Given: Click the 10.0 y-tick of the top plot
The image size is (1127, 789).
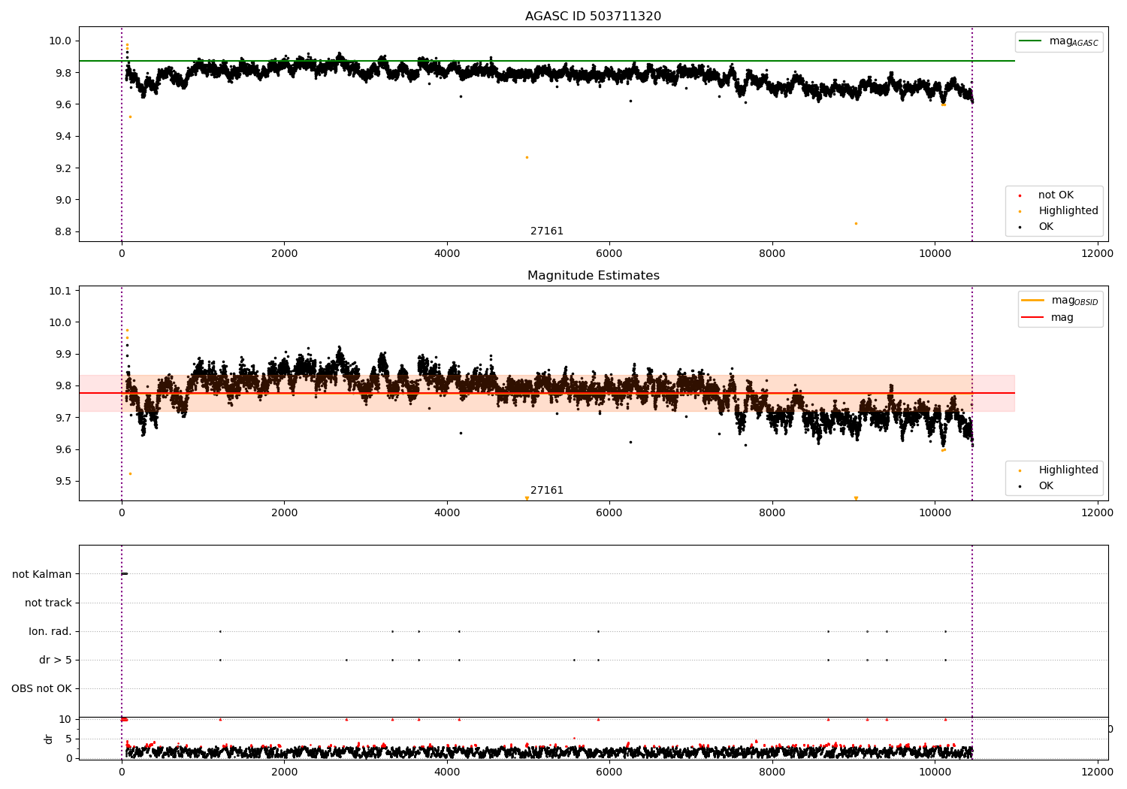Looking at the screenshot, I should coord(61,41).
